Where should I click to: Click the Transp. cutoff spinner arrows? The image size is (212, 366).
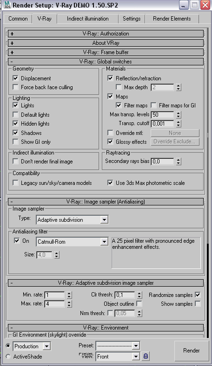[179, 123]
